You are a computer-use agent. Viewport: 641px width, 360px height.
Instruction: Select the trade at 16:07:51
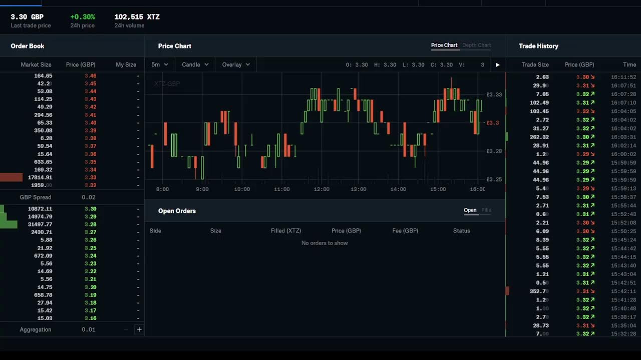(573, 85)
